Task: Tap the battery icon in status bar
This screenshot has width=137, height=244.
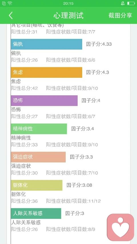Action: point(131,3)
